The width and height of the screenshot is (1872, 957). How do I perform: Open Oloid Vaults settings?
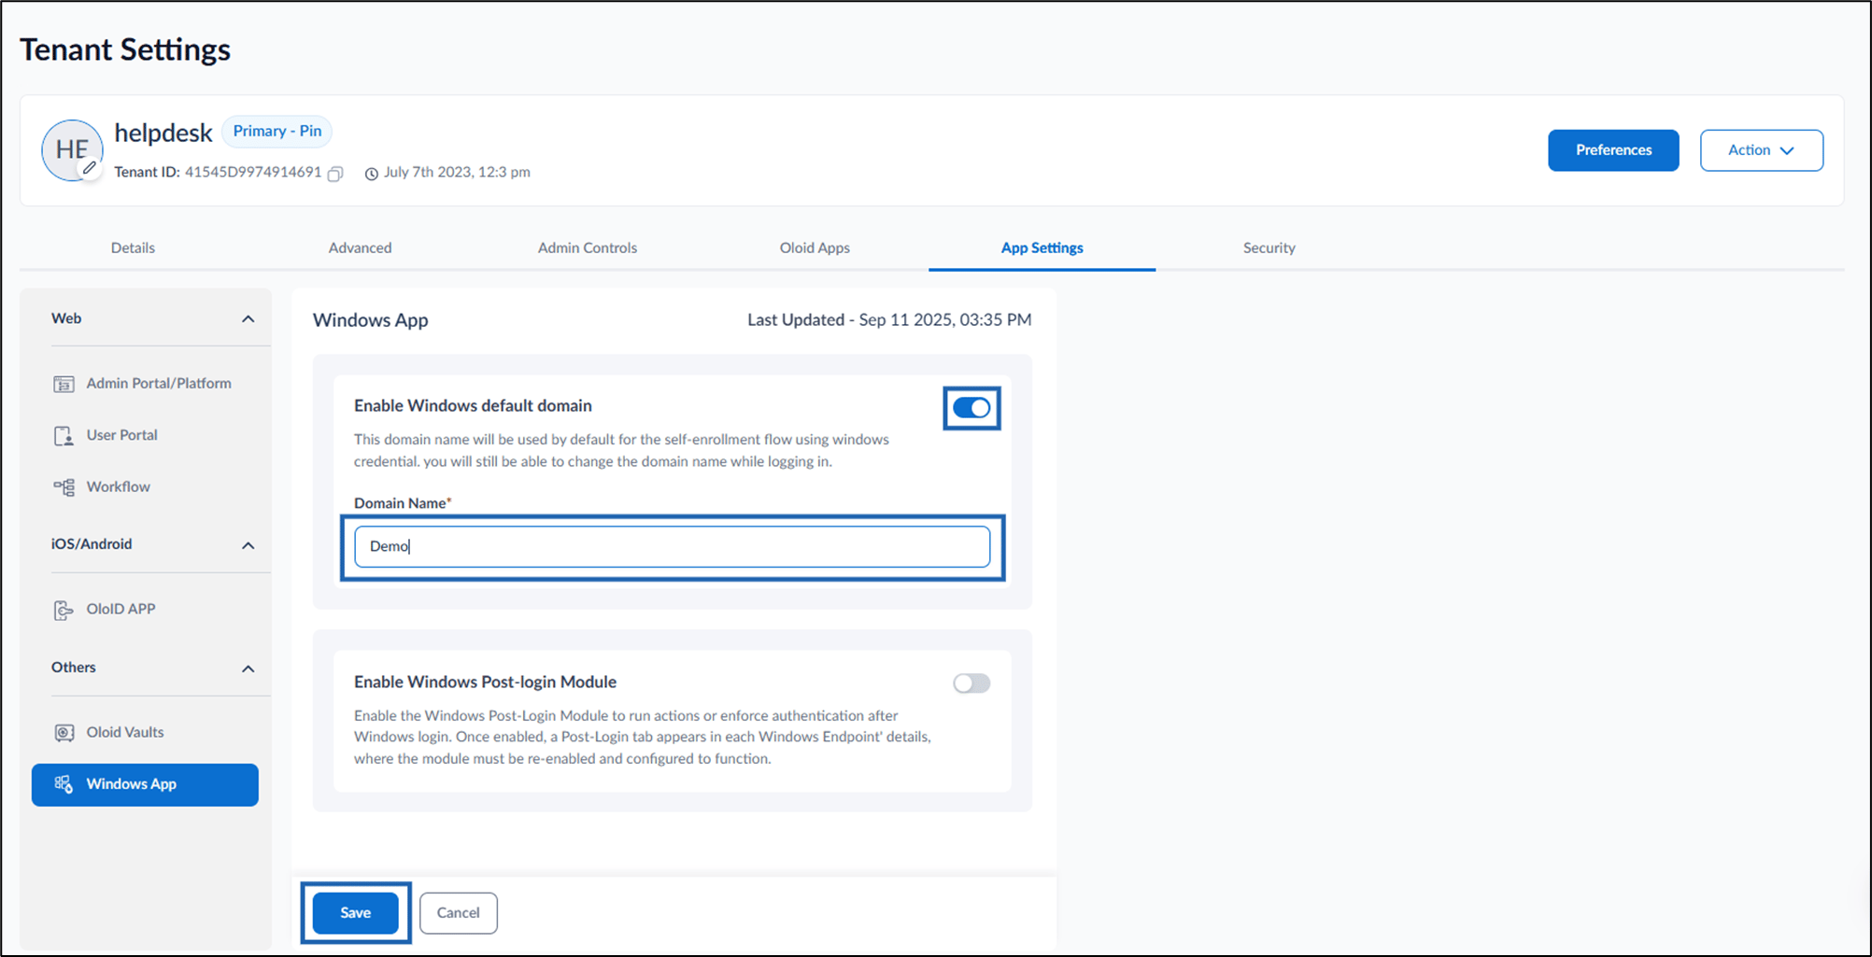click(144, 733)
